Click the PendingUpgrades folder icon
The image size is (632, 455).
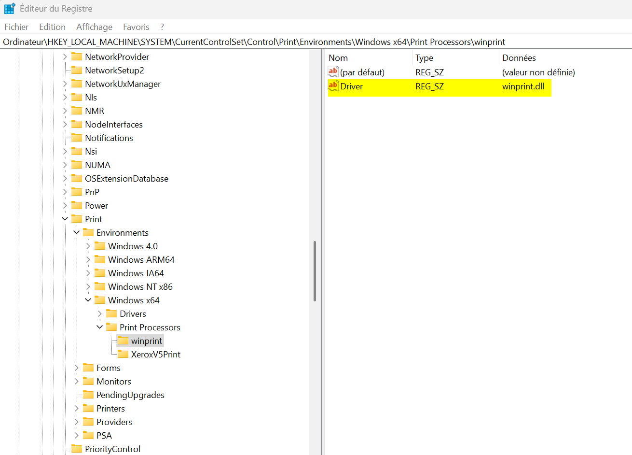[88, 395]
